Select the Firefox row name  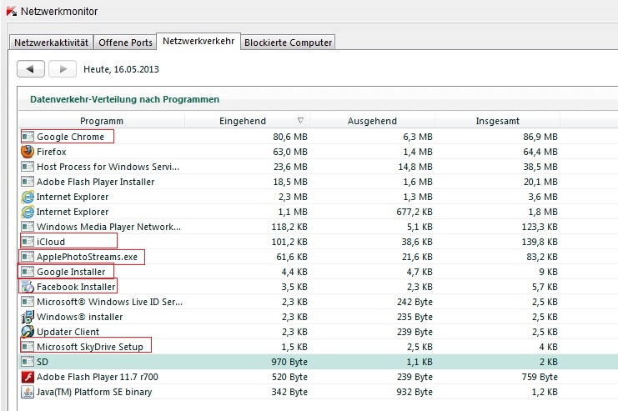tap(51, 152)
